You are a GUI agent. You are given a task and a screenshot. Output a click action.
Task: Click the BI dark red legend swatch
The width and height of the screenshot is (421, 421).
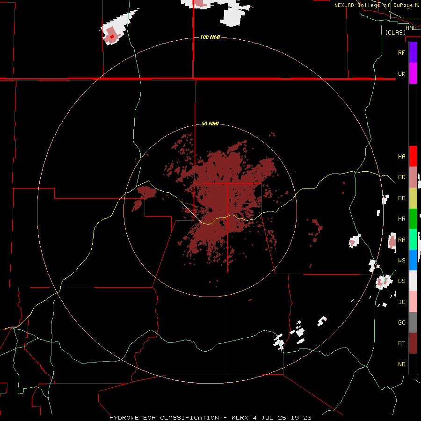click(413, 343)
